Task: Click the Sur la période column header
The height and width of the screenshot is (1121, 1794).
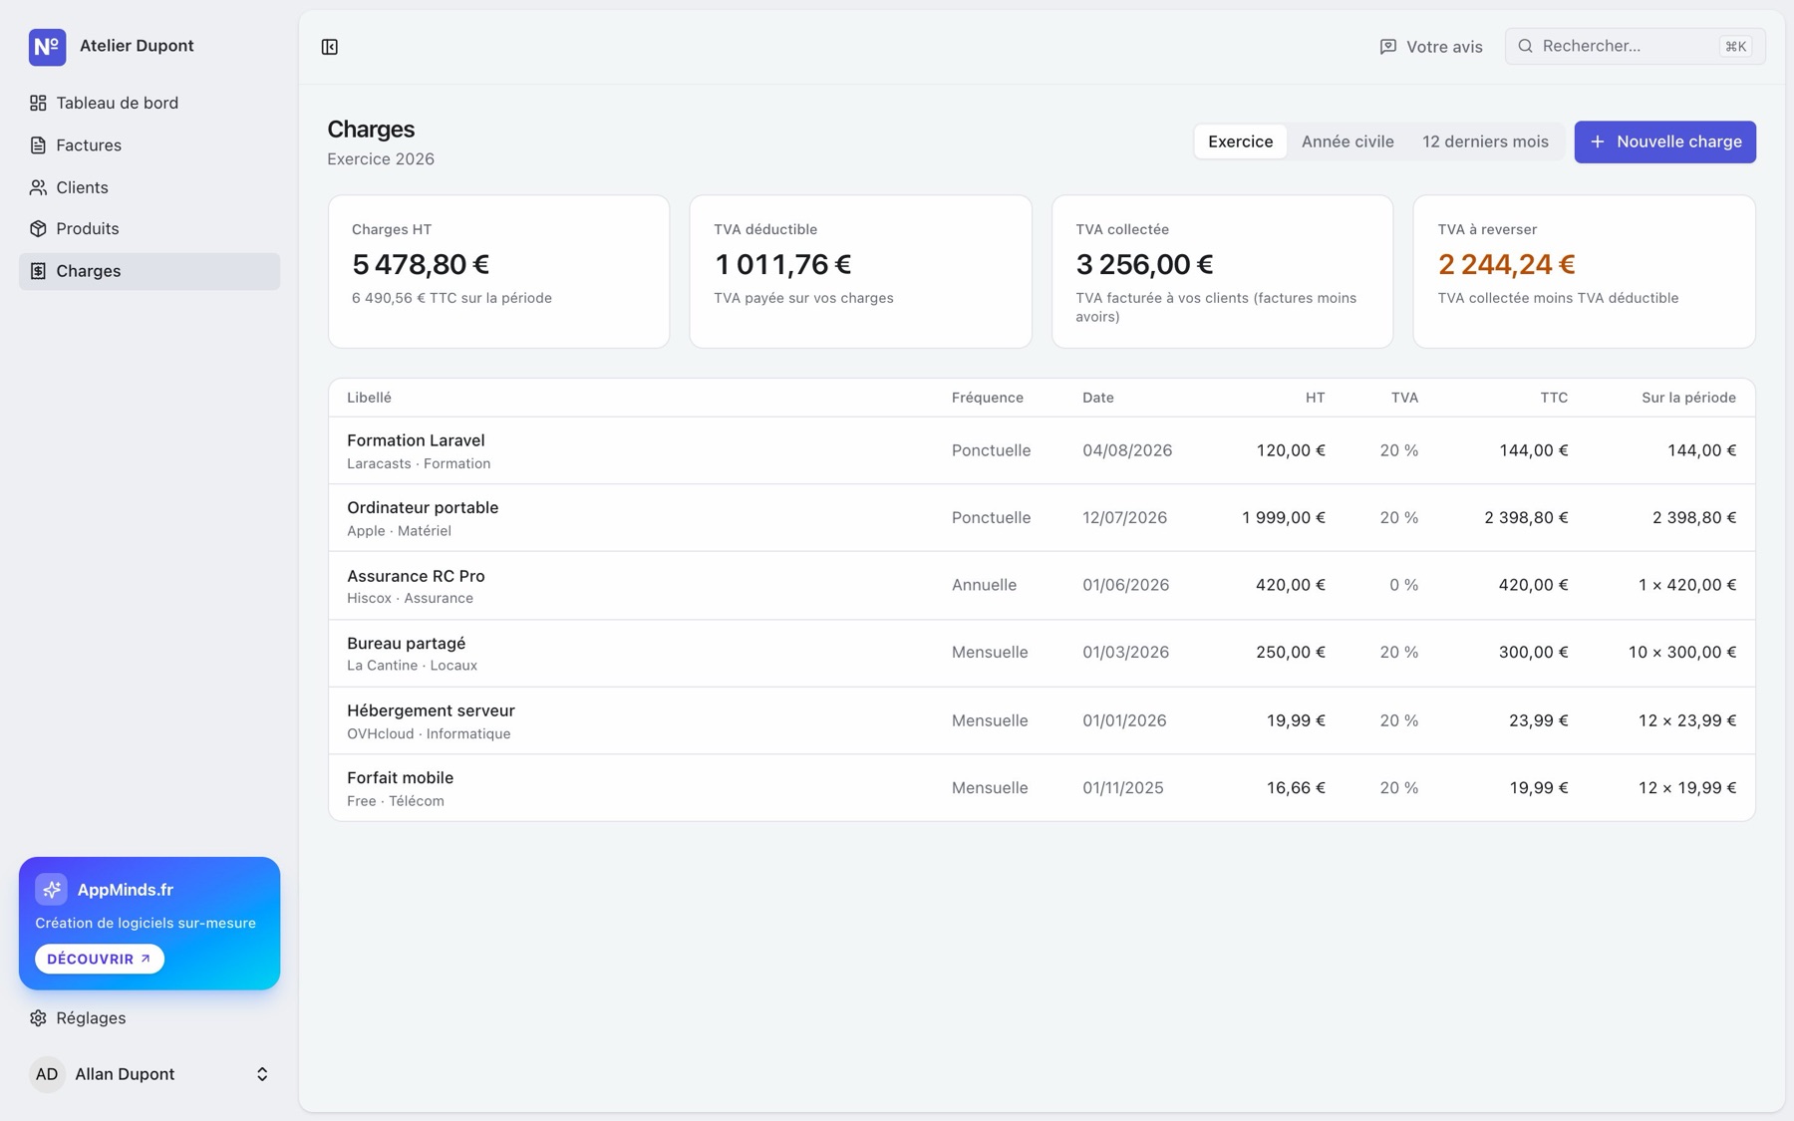Action: [x=1688, y=398]
